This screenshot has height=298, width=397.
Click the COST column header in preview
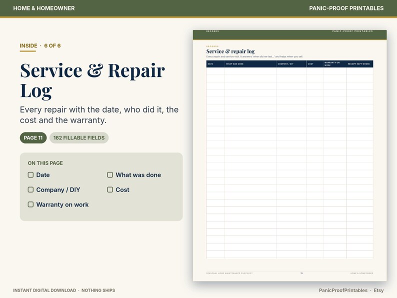310,64
